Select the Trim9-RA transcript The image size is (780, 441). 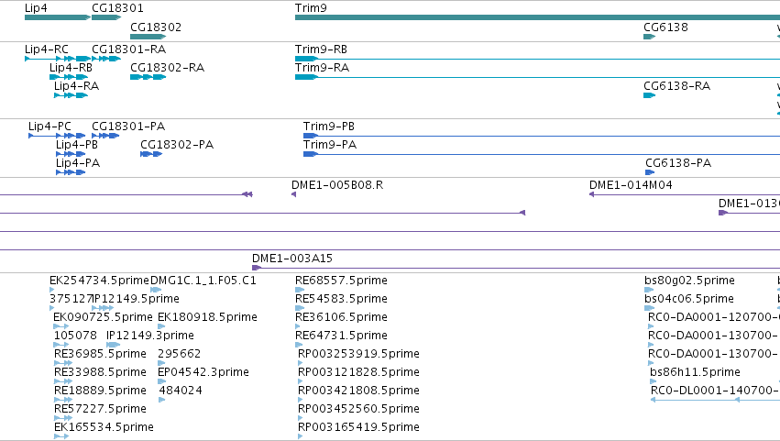[537, 77]
